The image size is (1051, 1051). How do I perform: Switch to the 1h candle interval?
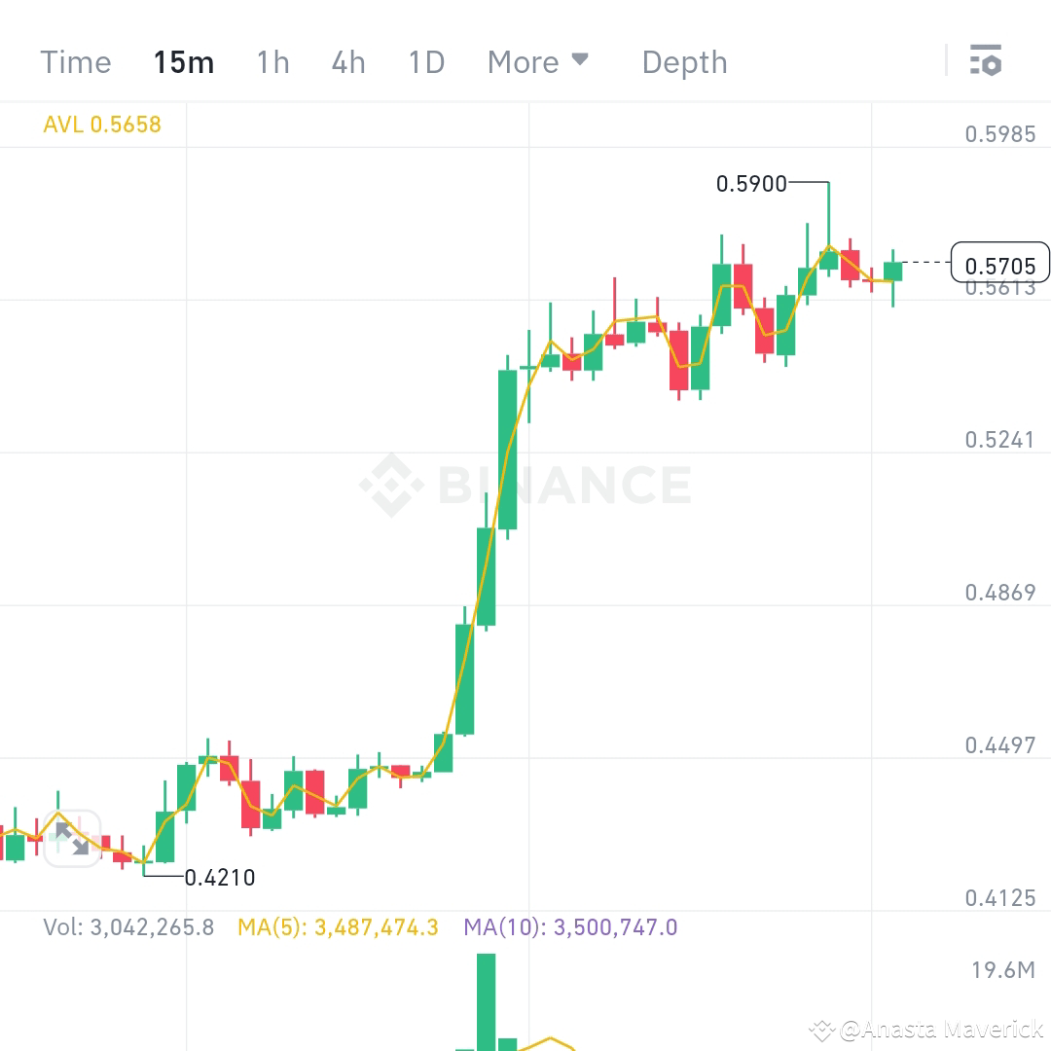tap(272, 61)
